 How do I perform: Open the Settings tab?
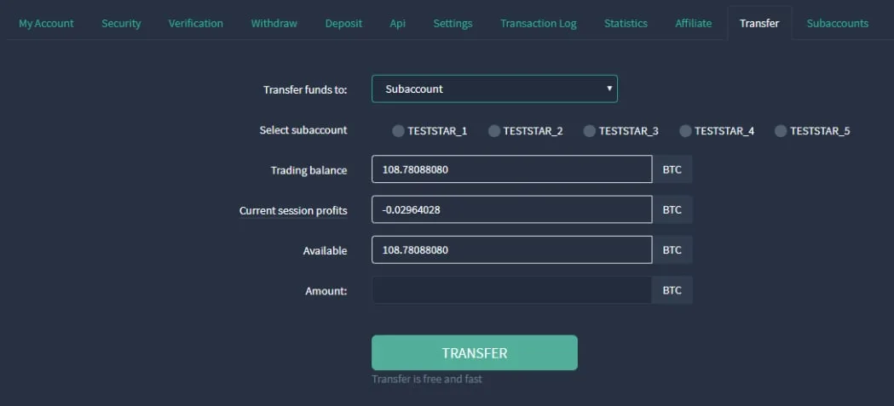pyautogui.click(x=453, y=23)
